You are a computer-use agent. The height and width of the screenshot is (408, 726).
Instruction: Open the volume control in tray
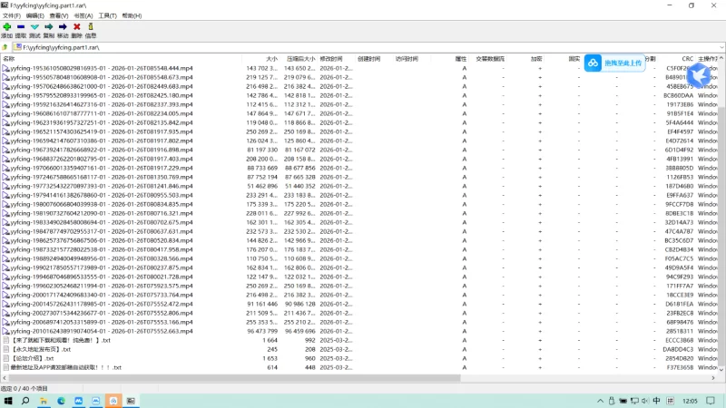[645, 401]
